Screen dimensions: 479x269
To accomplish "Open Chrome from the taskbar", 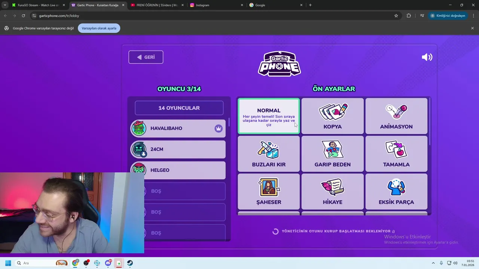I will [x=75, y=263].
